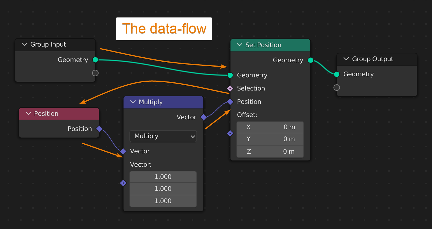Click Set Position Selection input socket
This screenshot has height=229, width=432.
point(230,88)
